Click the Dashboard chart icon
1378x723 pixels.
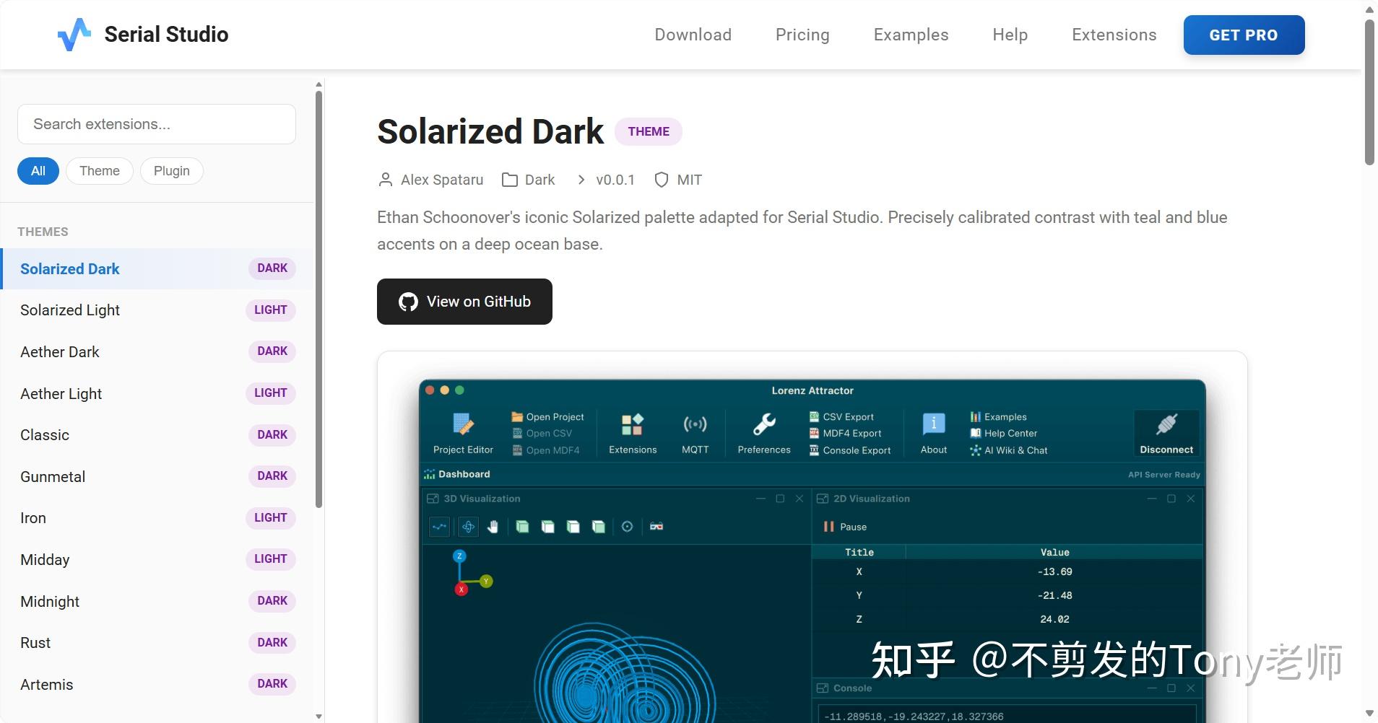click(430, 474)
